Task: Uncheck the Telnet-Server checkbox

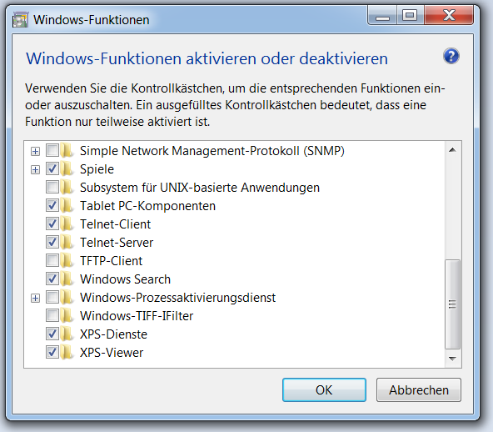Action: [x=52, y=243]
